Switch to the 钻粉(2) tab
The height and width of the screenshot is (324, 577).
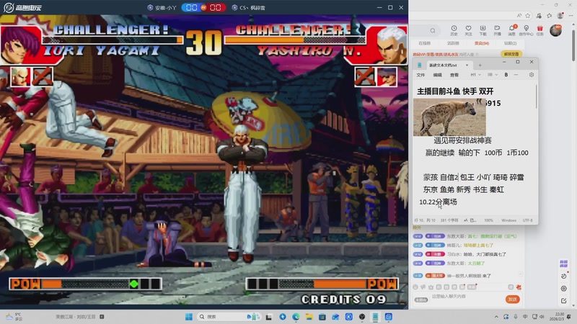[x=510, y=43]
